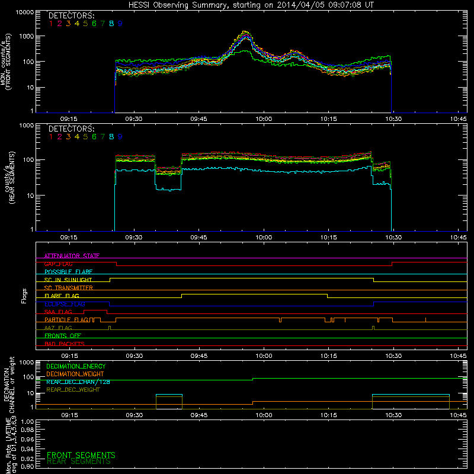Select red detector 1 in front segments legend
Screen dimensions: 474x474
point(51,24)
